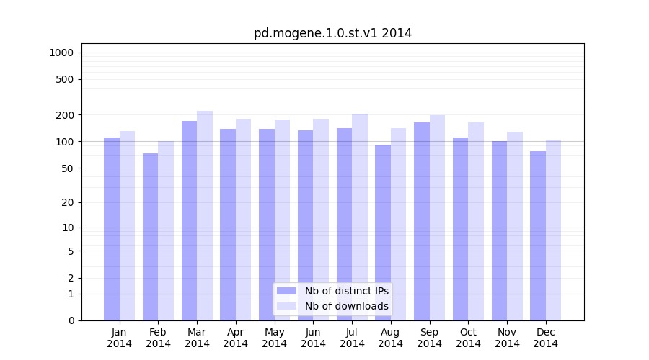Select the Sep 2014 downloads bar
The width and height of the screenshot is (649, 360).
[x=437, y=217]
